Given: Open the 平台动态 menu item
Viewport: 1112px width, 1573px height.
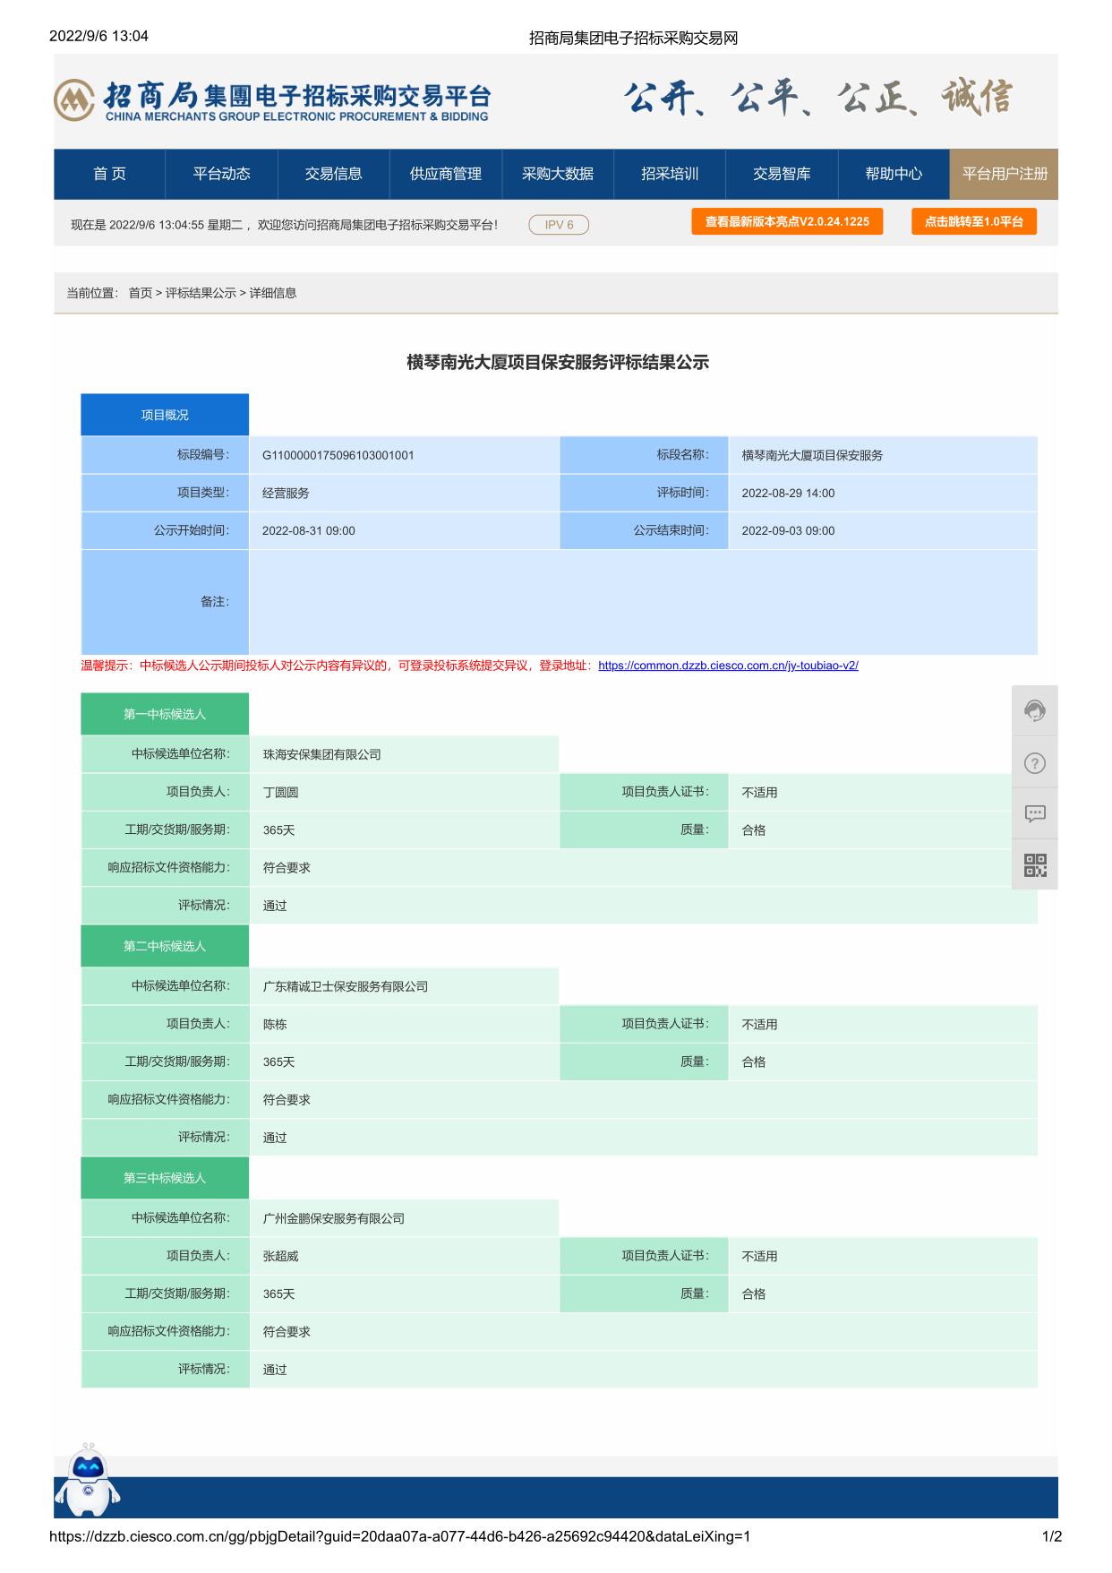Looking at the screenshot, I should pyautogui.click(x=222, y=174).
